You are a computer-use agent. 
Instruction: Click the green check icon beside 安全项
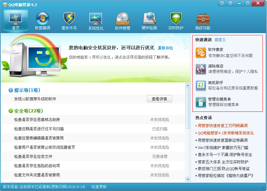coord(11,111)
